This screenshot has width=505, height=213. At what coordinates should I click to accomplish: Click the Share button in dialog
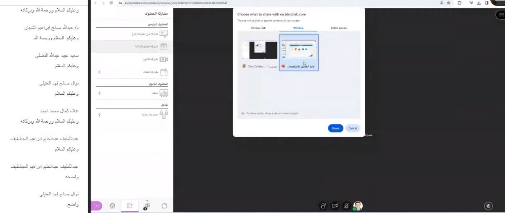335,128
